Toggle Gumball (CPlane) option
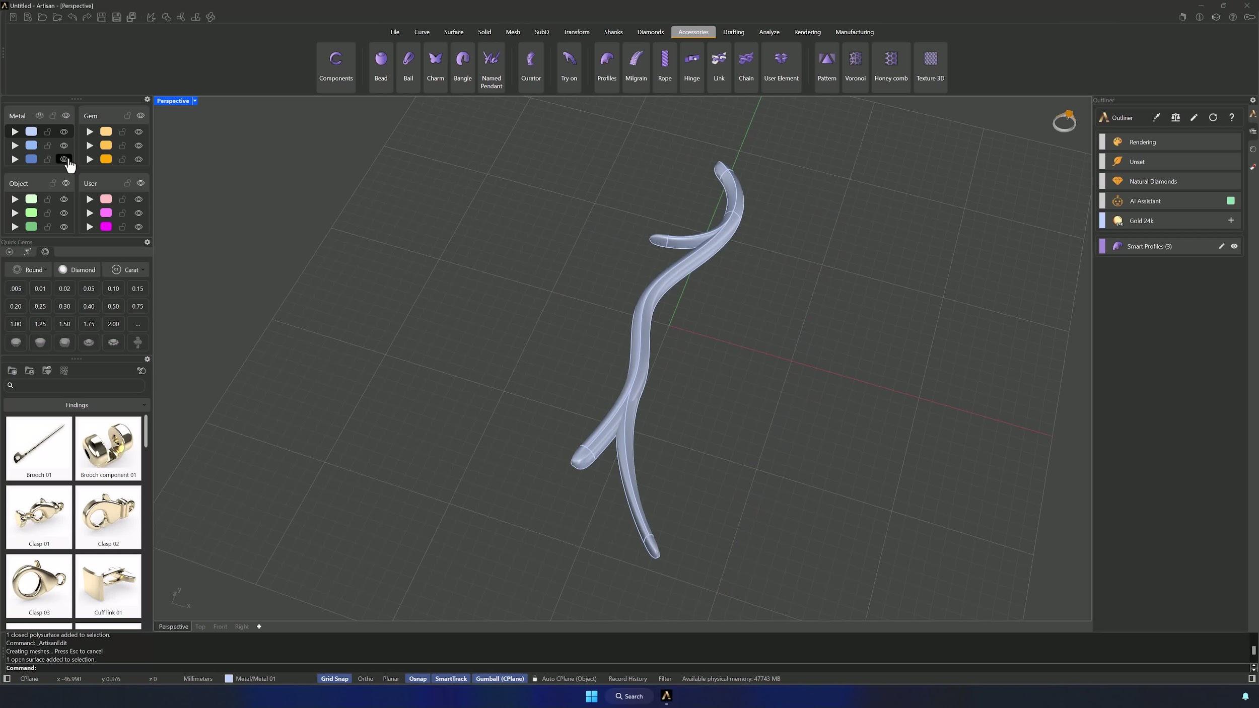The image size is (1259, 708). (x=500, y=679)
